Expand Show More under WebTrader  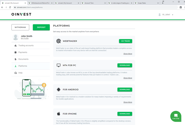click(128, 54)
